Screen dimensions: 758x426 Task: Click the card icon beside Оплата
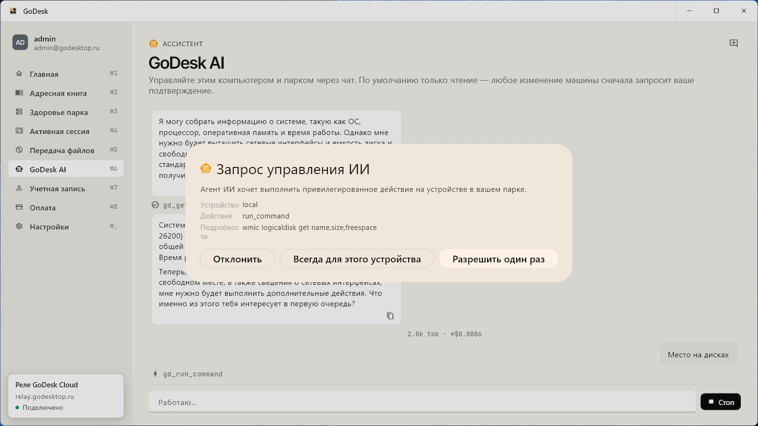pos(19,207)
